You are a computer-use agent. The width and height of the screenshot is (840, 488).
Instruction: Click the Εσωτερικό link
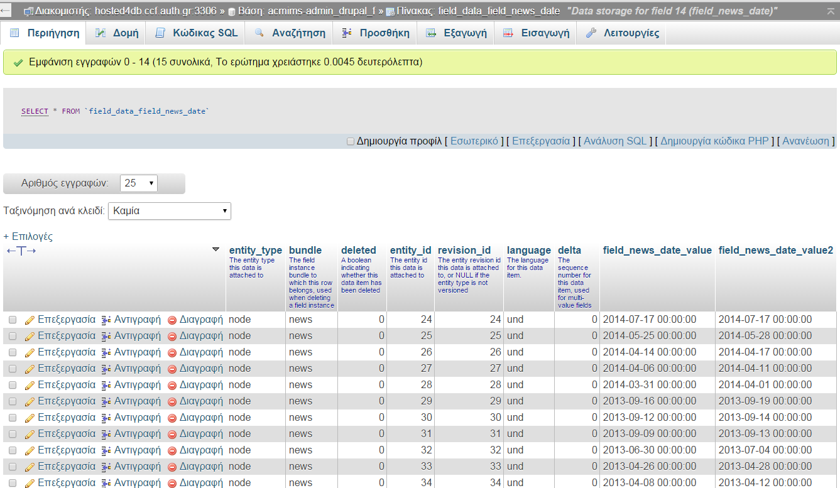[474, 141]
